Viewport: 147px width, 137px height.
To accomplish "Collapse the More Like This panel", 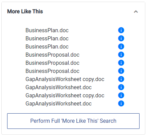I will [x=136, y=12].
